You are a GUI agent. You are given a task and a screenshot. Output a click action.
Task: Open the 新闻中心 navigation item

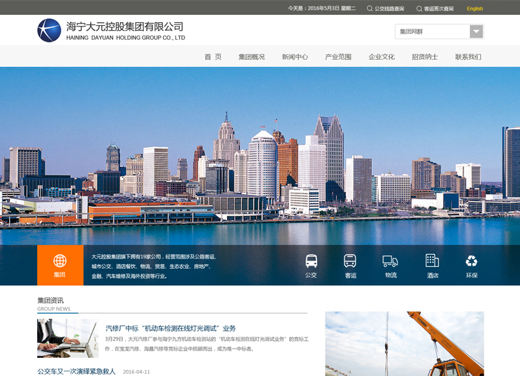pos(295,57)
